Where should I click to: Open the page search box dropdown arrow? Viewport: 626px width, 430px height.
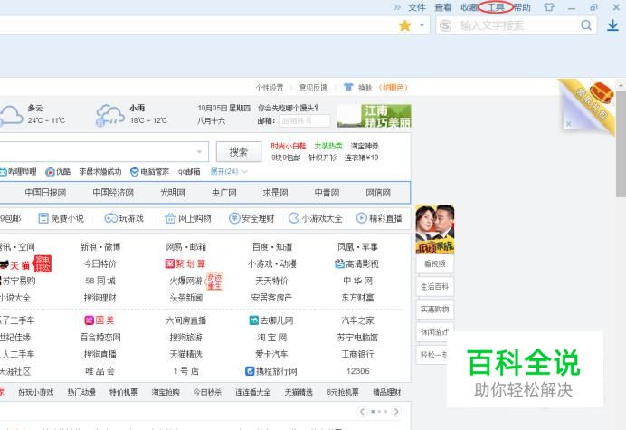pyautogui.click(x=199, y=152)
